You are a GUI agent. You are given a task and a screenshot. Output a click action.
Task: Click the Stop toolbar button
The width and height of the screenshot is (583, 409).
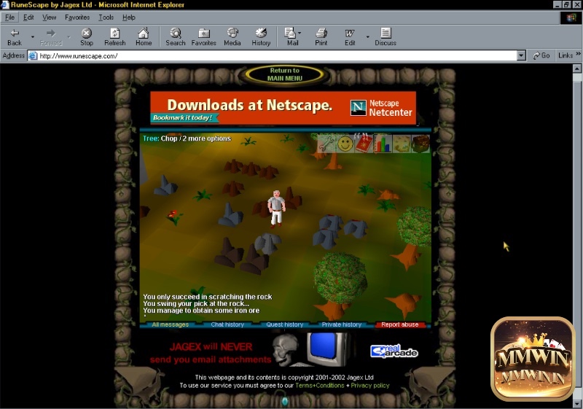coord(87,37)
